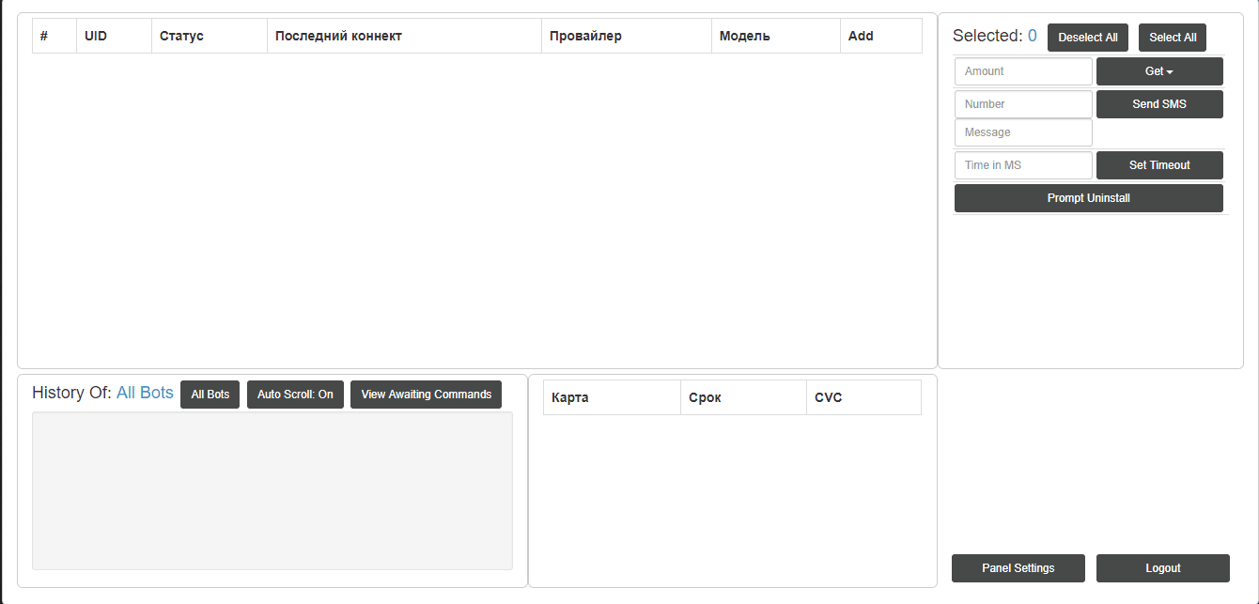Open Panel Settings
1259x604 pixels.
[x=1018, y=568]
